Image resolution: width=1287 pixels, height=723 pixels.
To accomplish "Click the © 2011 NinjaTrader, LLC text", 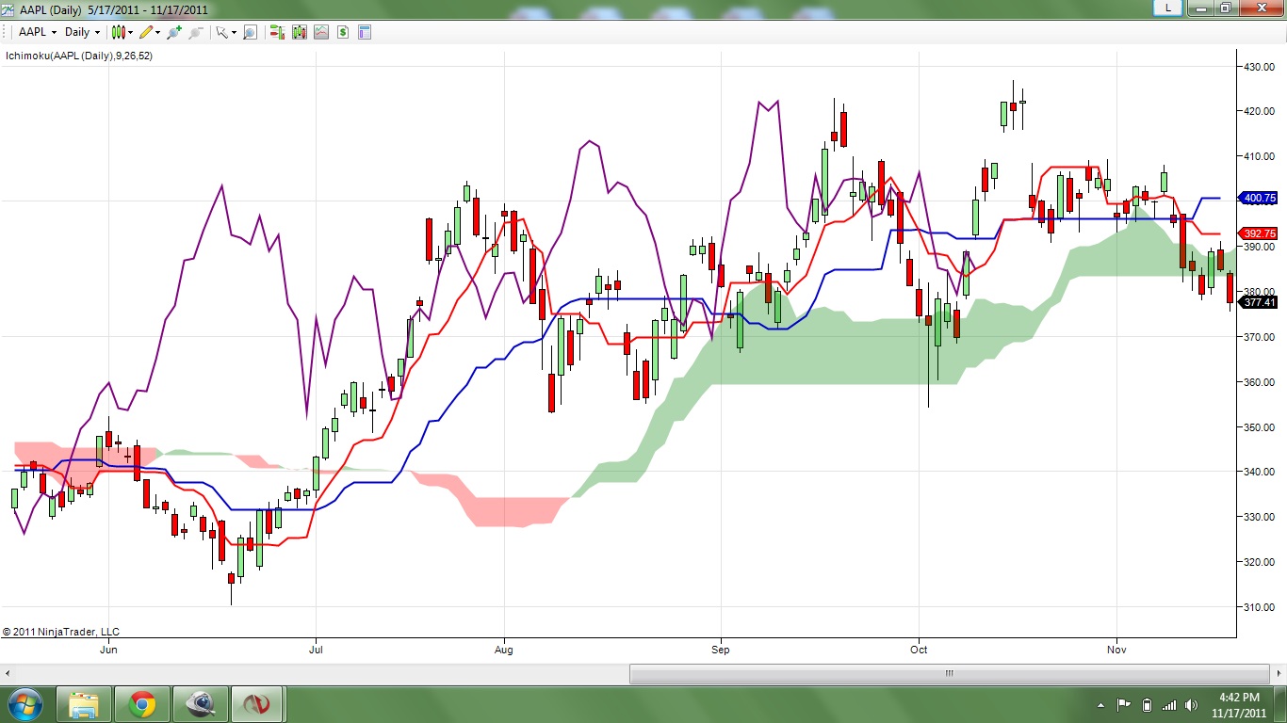I will pos(61,632).
